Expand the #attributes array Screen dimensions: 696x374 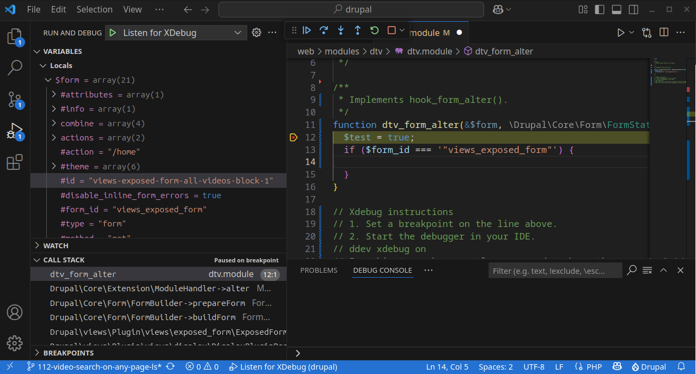[54, 94]
